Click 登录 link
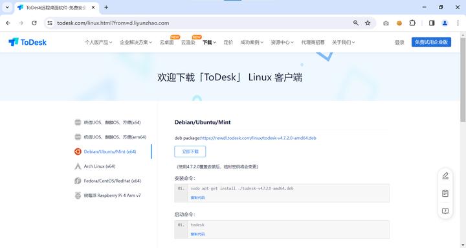The height and width of the screenshot is (248, 466). (399, 43)
